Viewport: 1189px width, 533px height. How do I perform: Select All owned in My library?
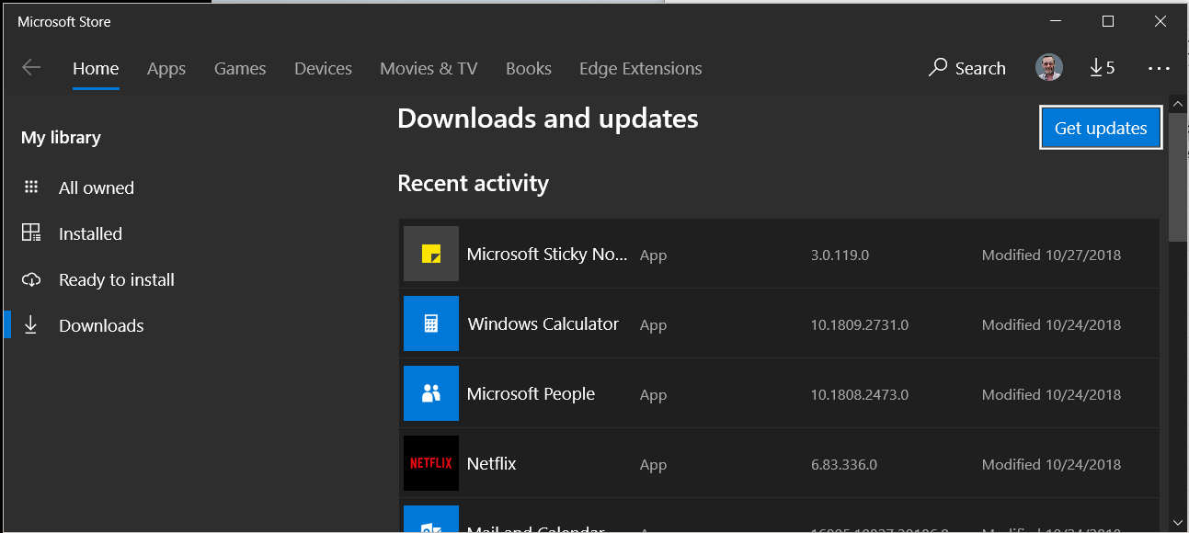click(97, 187)
